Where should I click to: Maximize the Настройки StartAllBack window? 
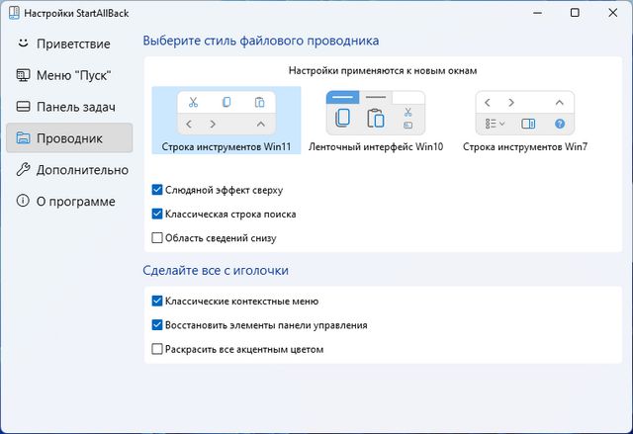[575, 13]
